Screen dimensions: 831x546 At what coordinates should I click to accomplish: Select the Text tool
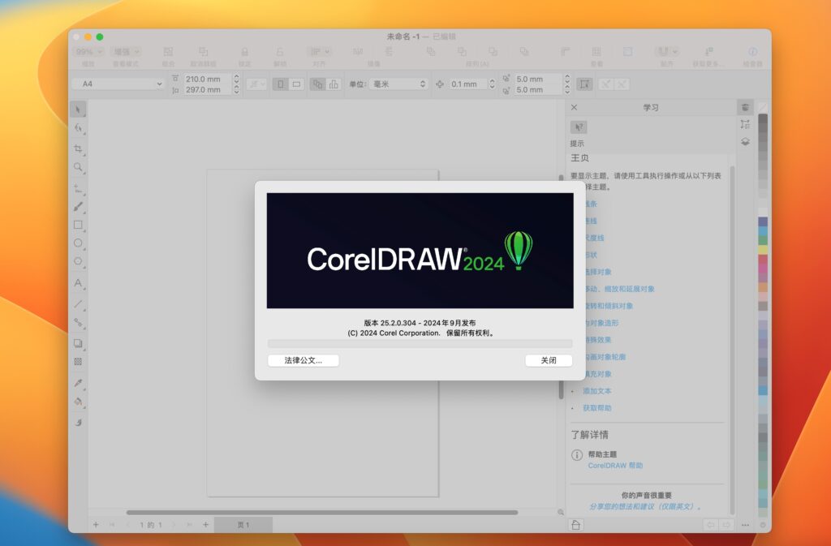point(78,284)
